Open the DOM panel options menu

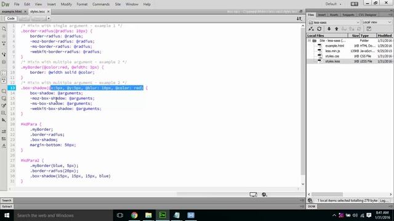(x=391, y=206)
